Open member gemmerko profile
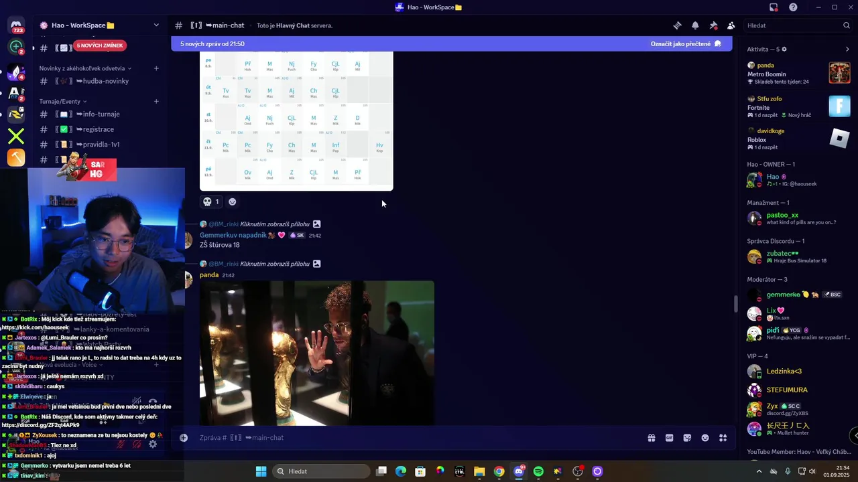The image size is (858, 482). 798,295
